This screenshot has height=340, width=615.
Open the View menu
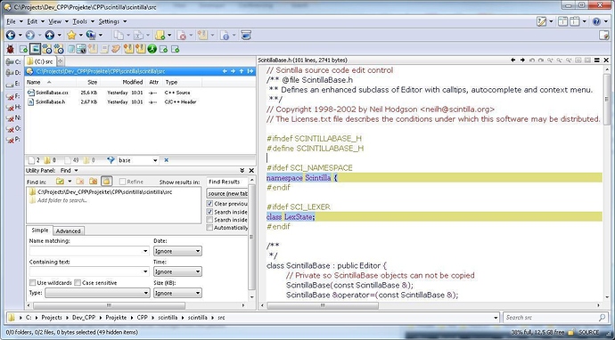[x=55, y=21]
